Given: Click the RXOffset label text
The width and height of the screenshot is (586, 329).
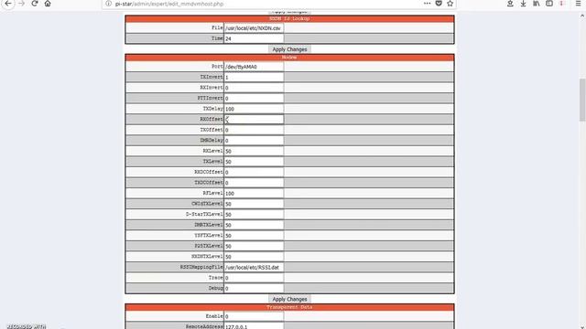Looking at the screenshot, I should coord(212,120).
